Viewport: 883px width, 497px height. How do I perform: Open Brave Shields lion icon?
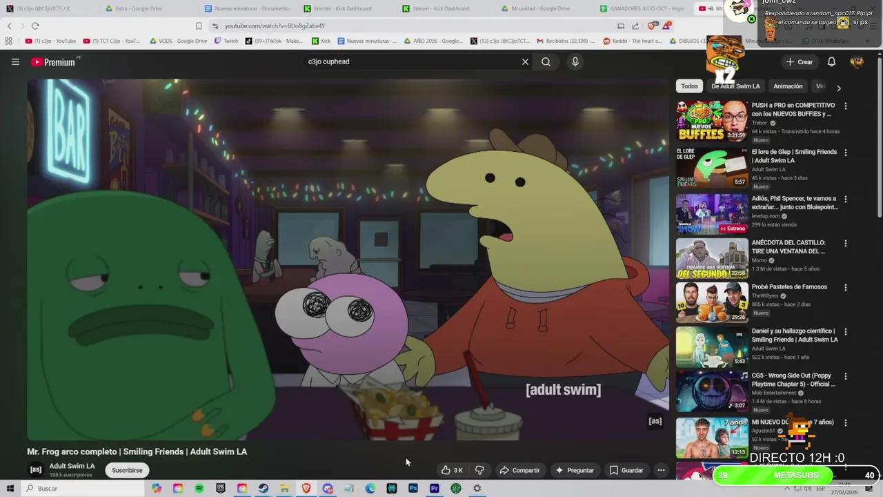tap(652, 26)
